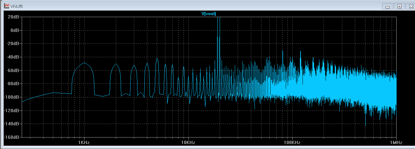Click the VFA.fft window title
Screen dimensions: 415x149
pos(17,6)
